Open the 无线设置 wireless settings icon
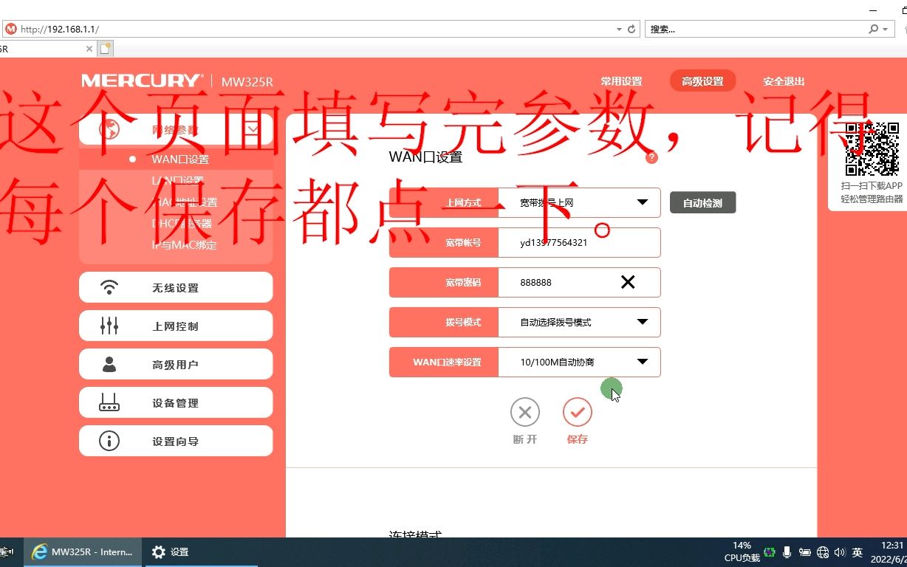The height and width of the screenshot is (567, 907). point(109,287)
